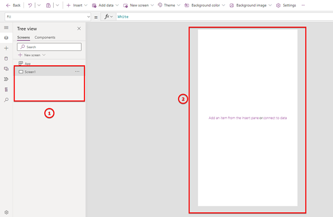Expand the Tree view New screen chevron

(x=44, y=55)
